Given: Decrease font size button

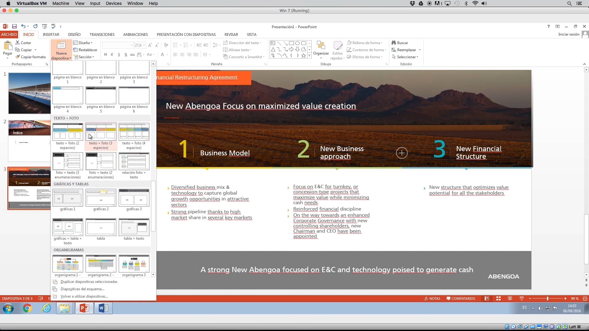Looking at the screenshot, I should coord(157,45).
